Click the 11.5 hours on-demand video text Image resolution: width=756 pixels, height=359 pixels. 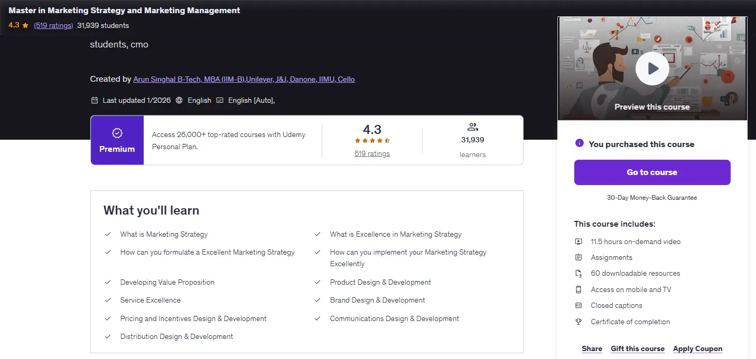[x=636, y=241]
